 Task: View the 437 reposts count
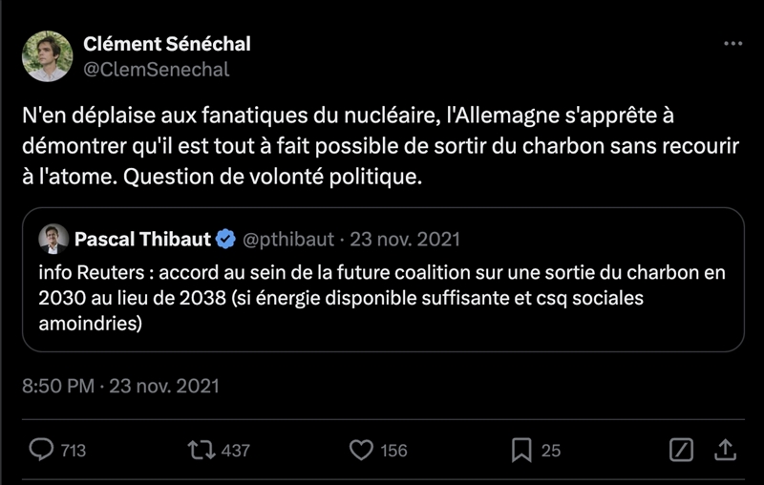(x=235, y=451)
